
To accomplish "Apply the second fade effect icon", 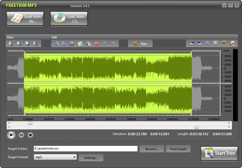I will 200,43.
